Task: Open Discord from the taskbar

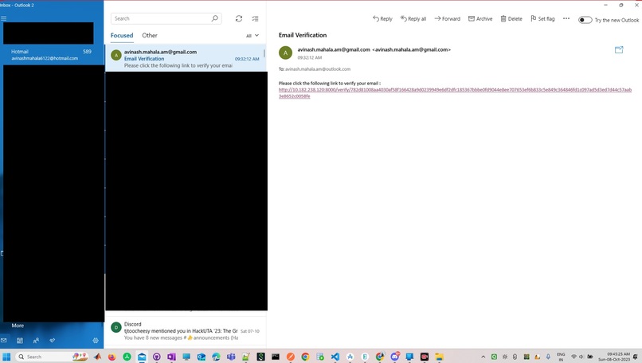Action: pyautogui.click(x=395, y=357)
